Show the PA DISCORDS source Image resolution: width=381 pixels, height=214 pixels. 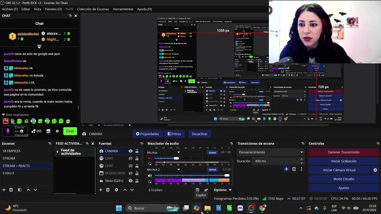tap(130, 173)
